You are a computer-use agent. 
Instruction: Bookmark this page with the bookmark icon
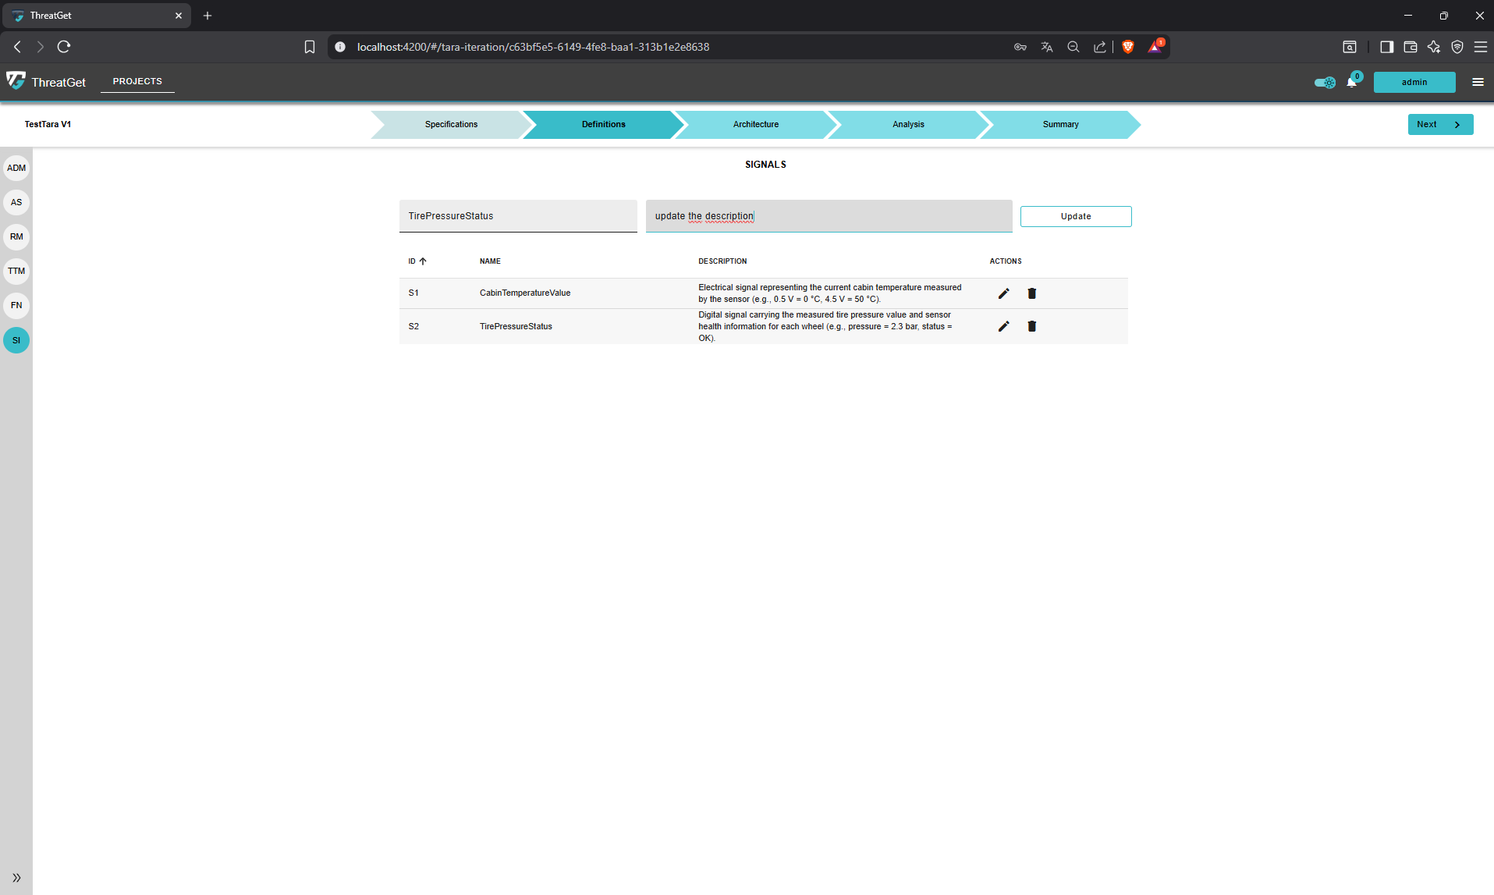[309, 47]
